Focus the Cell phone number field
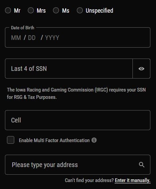Screen dimensions: 156x189 tap(78, 120)
